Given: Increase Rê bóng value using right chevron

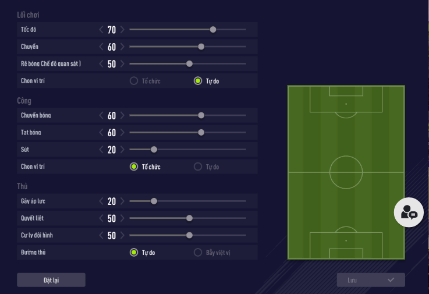Looking at the screenshot, I should (122, 64).
